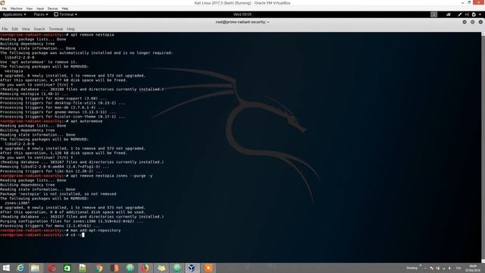Click the Wed 09:09 clock in Kali panel
This screenshot has height=273, width=485.
(x=242, y=14)
